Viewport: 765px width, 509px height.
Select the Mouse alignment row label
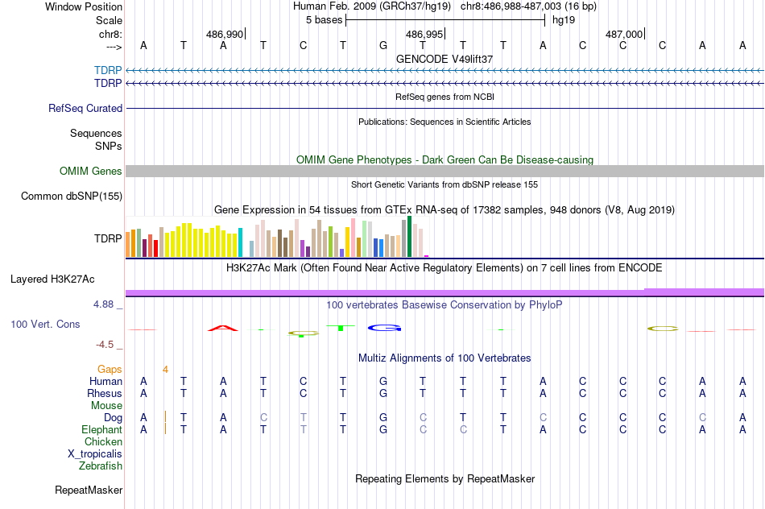106,406
